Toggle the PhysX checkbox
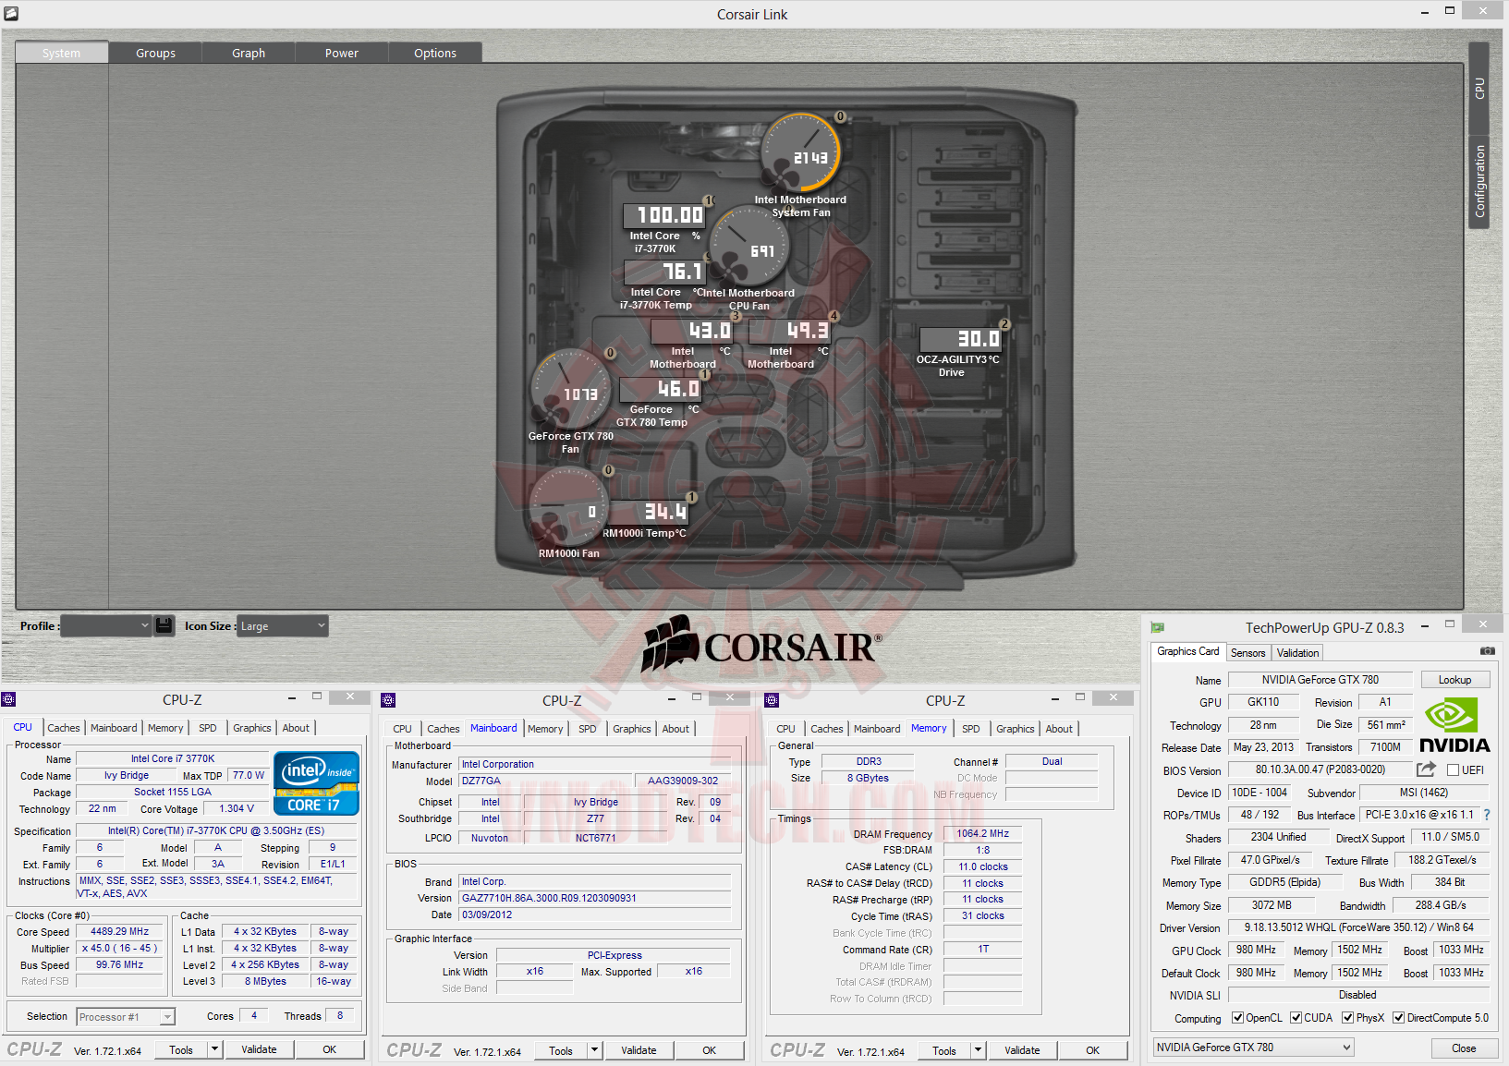The width and height of the screenshot is (1509, 1066). (x=1348, y=1018)
